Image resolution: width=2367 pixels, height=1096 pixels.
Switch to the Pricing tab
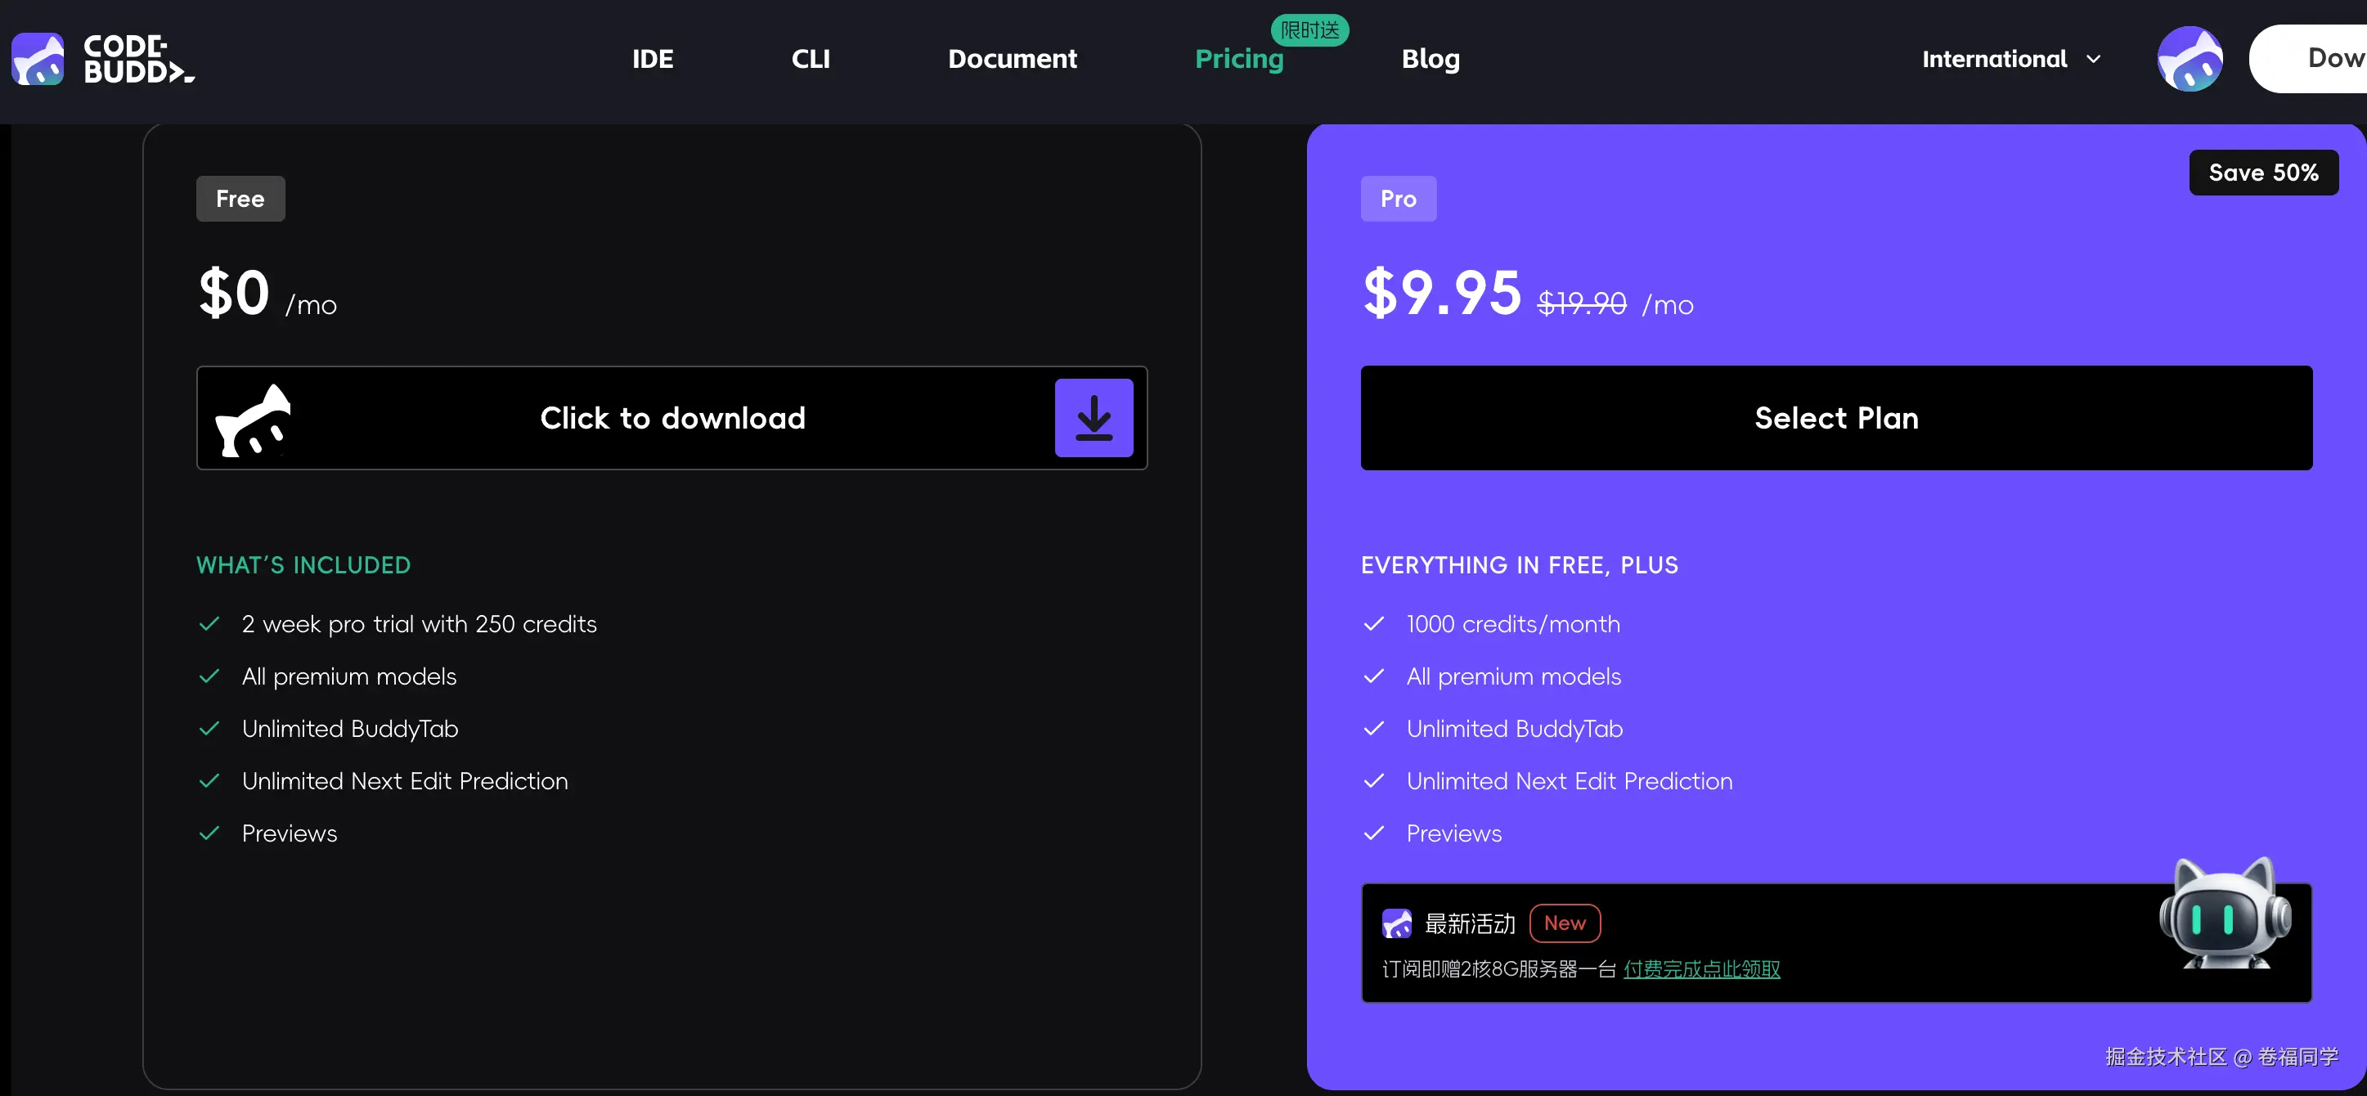[1238, 59]
